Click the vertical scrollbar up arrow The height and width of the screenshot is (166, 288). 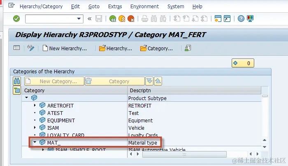(265, 140)
